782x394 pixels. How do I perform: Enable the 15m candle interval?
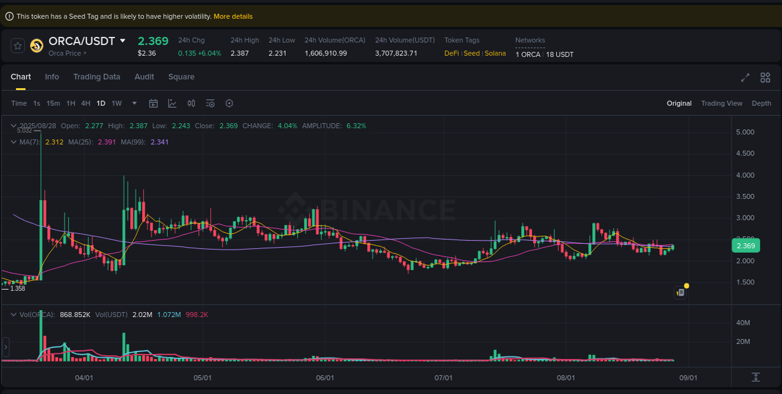pyautogui.click(x=53, y=103)
